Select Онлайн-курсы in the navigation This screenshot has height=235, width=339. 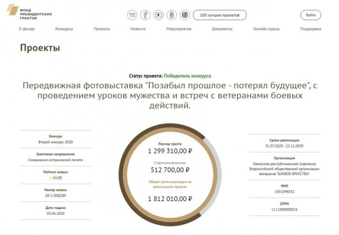coord(266,29)
